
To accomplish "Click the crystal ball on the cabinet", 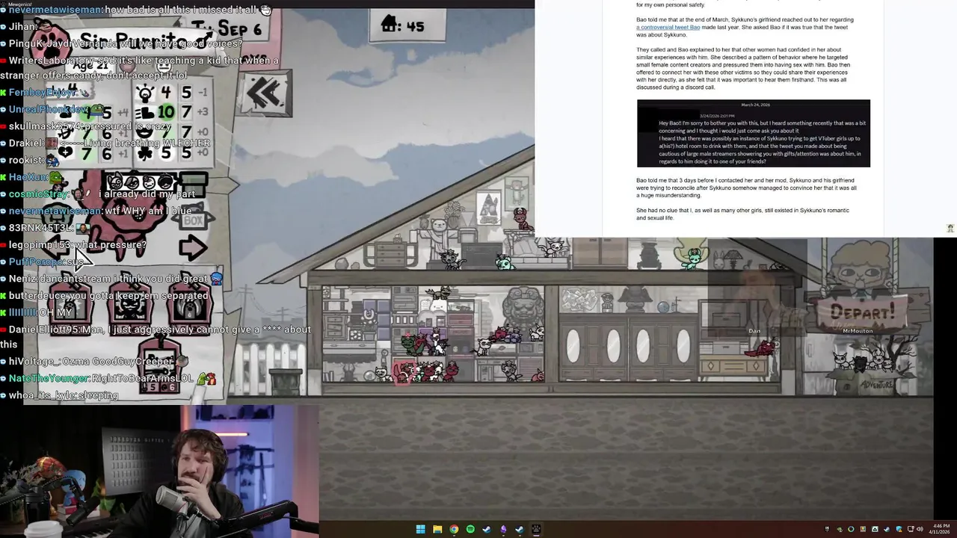I will tap(663, 307).
